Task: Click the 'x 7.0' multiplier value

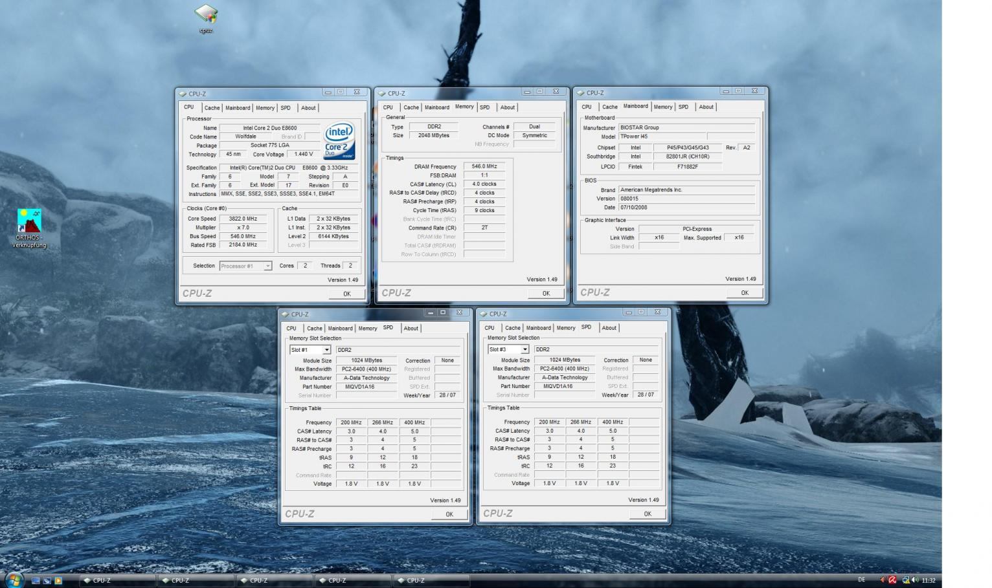Action: (x=243, y=228)
